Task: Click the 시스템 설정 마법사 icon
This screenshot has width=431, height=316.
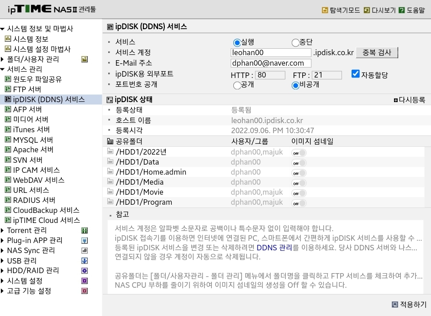Action: coord(8,49)
